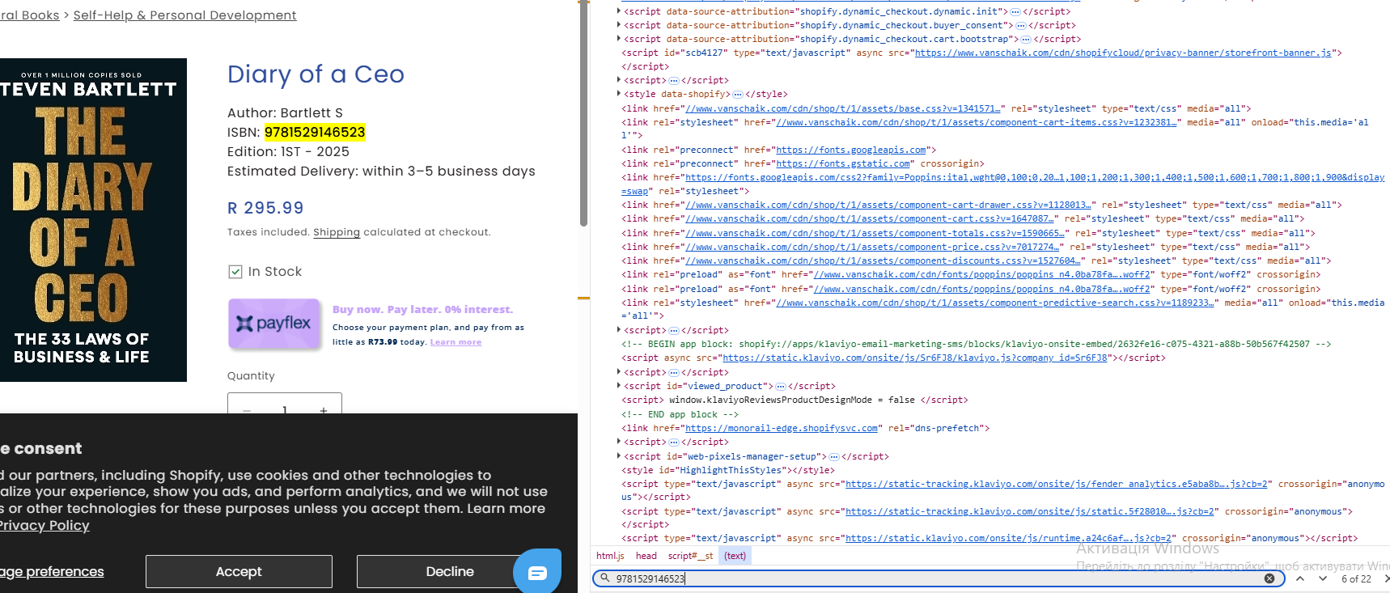The image size is (1390, 593).
Task: Increase the quantity with plus button
Action: coord(324,409)
